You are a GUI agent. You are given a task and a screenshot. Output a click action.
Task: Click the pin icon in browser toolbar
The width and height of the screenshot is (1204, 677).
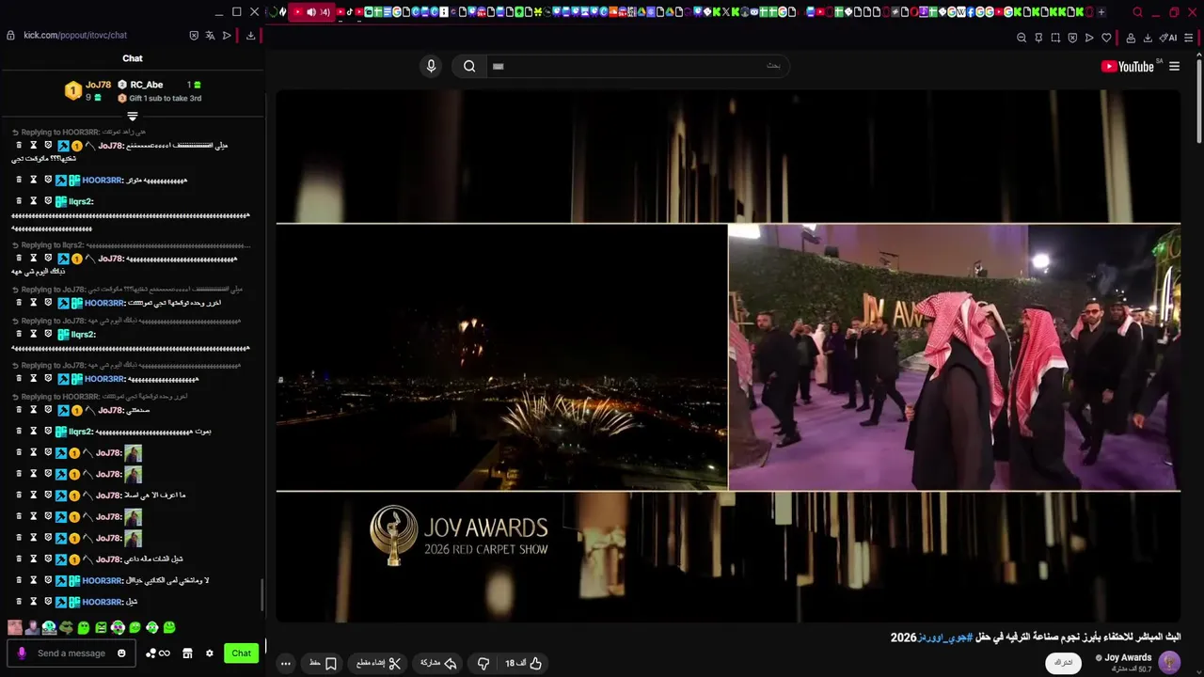tap(1038, 38)
